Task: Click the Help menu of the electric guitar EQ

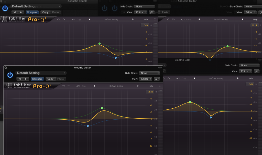Action: coord(151,86)
